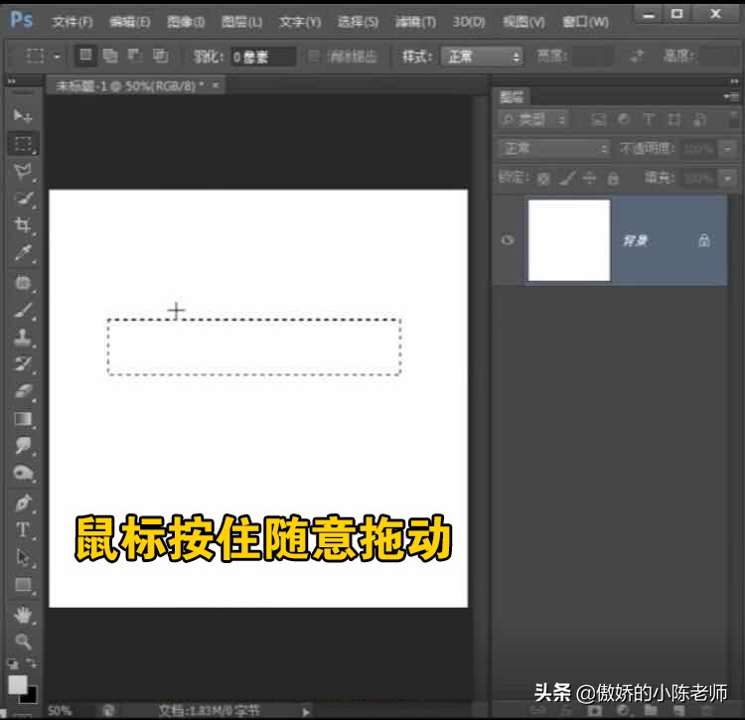Expand the collapsed toolbox double arrows
The image size is (745, 720).
(x=11, y=81)
